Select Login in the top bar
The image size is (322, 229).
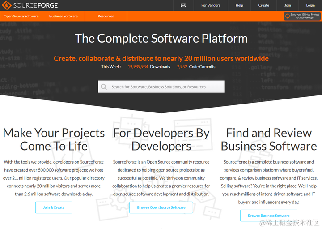pyautogui.click(x=310, y=5)
